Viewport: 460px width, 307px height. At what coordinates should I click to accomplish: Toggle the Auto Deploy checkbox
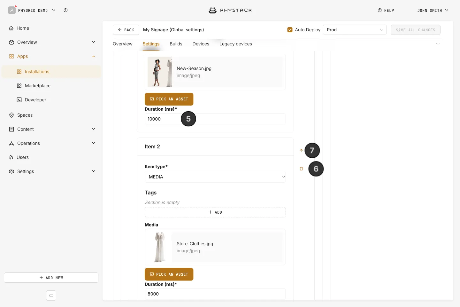[x=290, y=30]
